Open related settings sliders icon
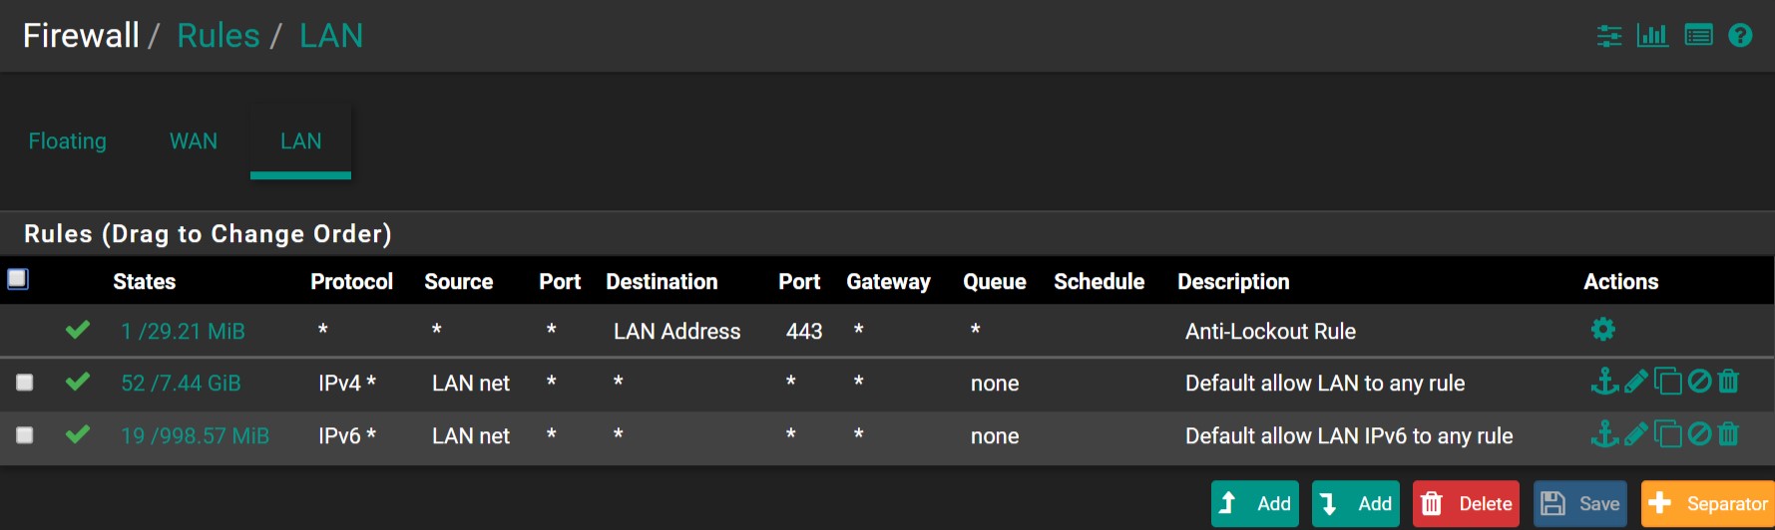Viewport: 1775px width, 530px height. coord(1609,36)
